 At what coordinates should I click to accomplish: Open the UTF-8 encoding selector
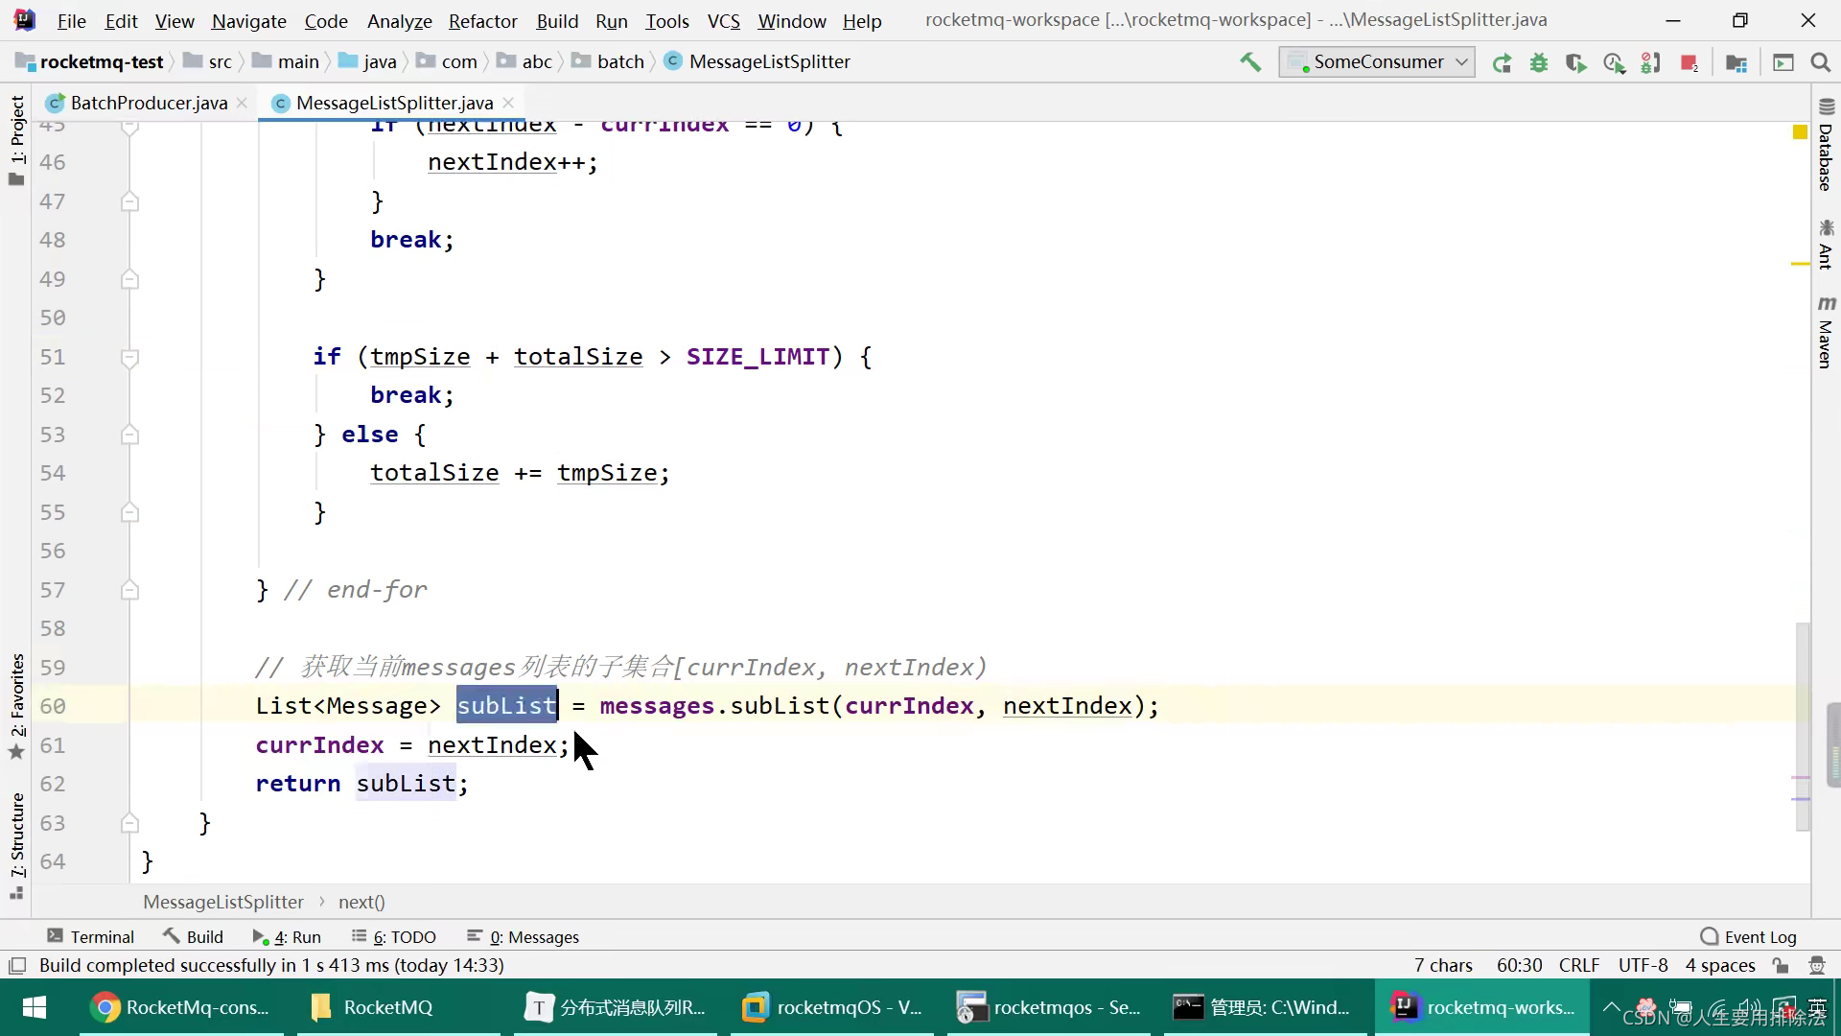click(1643, 966)
